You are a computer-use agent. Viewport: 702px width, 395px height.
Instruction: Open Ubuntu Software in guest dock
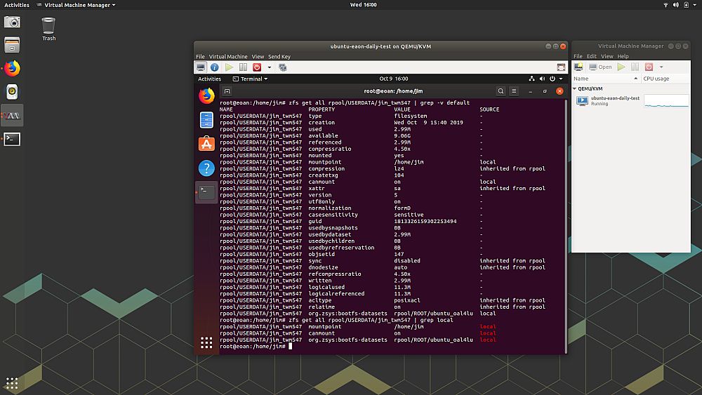point(206,144)
